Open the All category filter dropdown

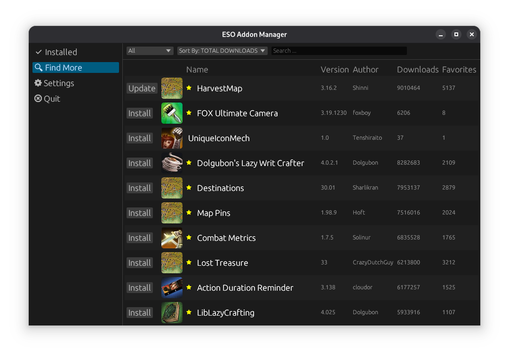[150, 51]
